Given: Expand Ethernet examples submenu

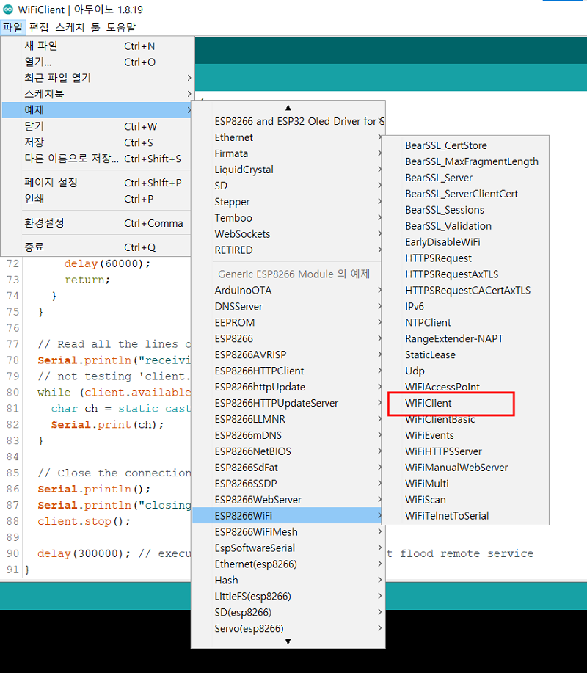Looking at the screenshot, I should click(288, 137).
